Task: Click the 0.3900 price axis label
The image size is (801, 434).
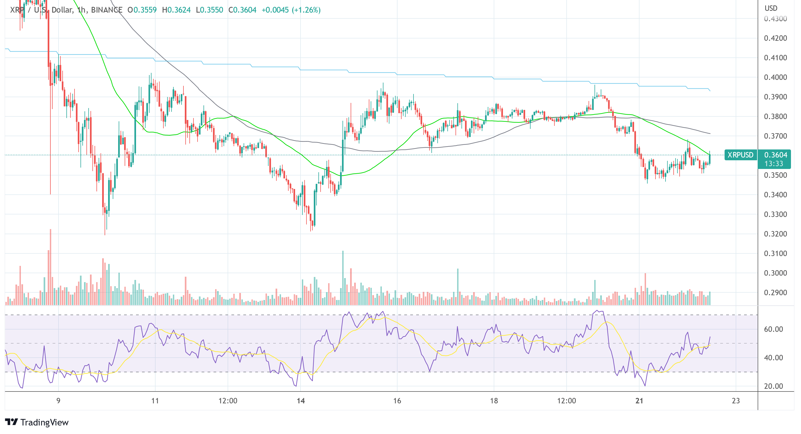Action: pyautogui.click(x=776, y=97)
